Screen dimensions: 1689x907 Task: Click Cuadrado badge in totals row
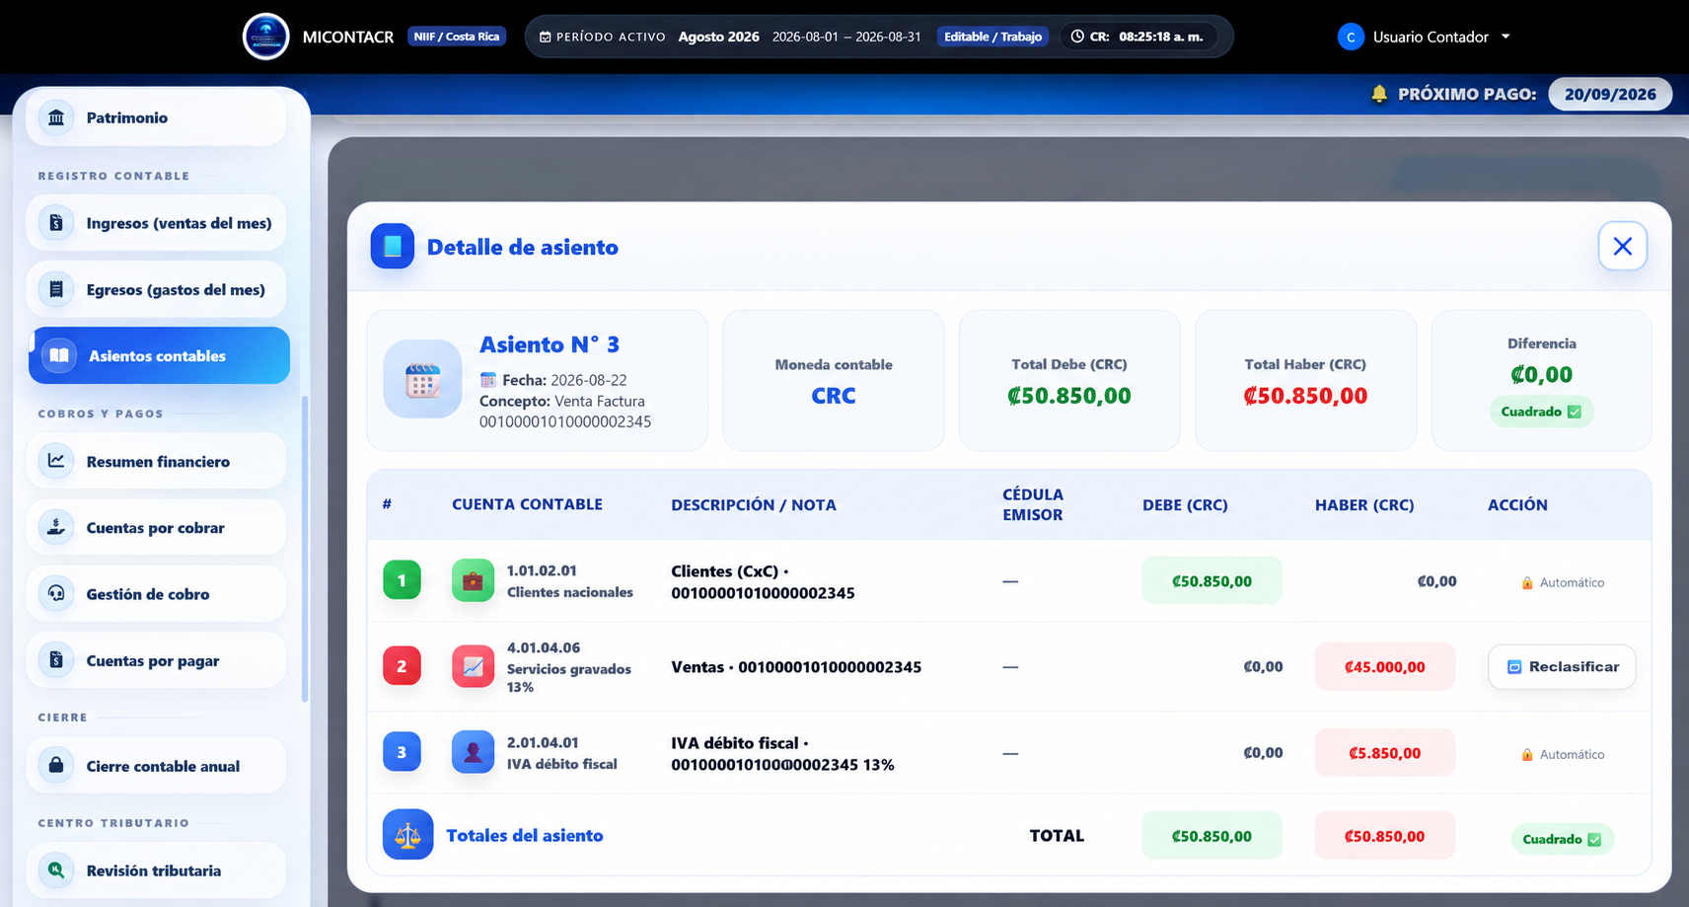coord(1562,839)
